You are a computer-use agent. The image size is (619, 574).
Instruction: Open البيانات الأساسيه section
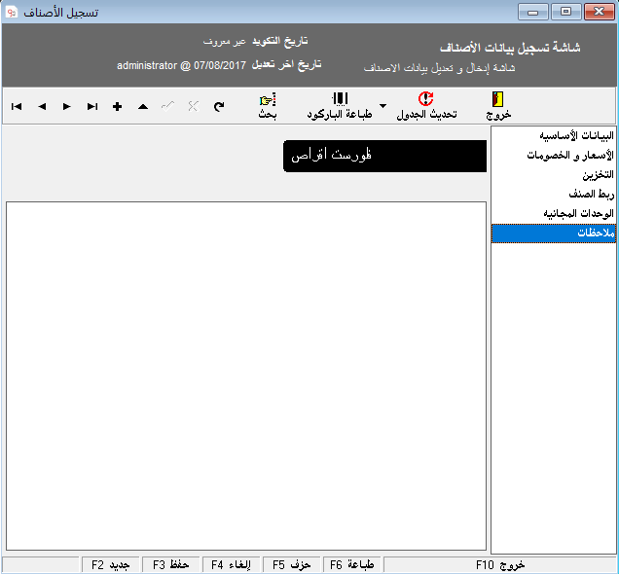[554, 135]
